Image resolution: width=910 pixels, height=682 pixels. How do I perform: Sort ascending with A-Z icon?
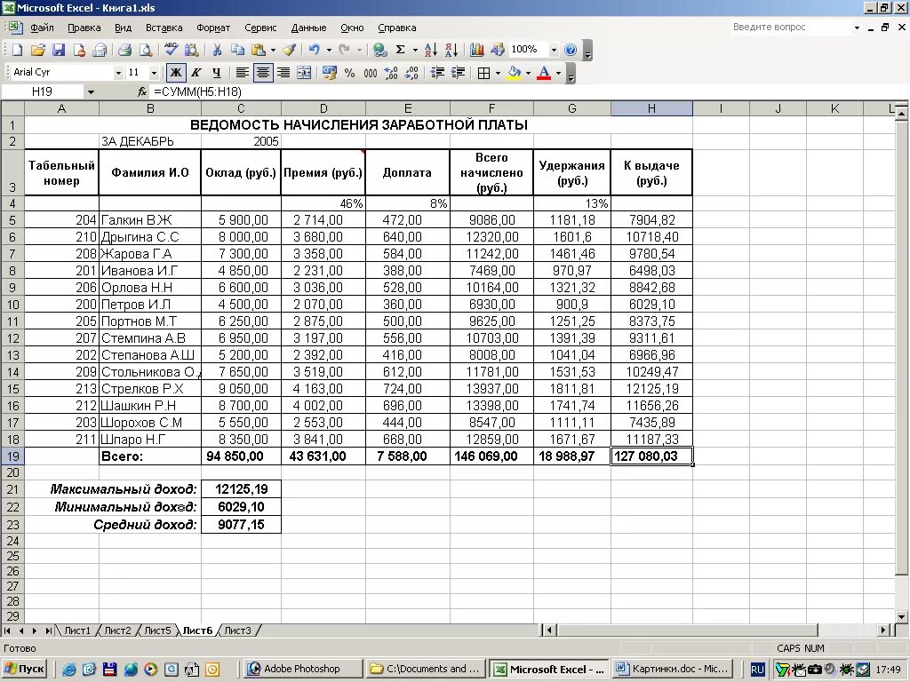(x=431, y=50)
